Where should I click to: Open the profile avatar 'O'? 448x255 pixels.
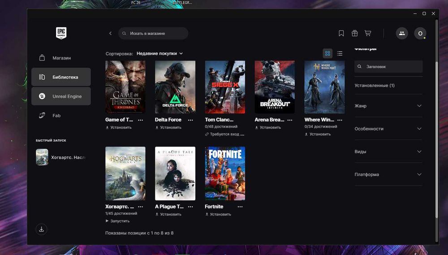(420, 34)
